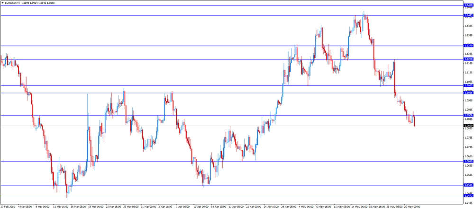This screenshot has height=209, width=474.
Task: Click the 26 May 00:00 time label
Action: (412, 207)
